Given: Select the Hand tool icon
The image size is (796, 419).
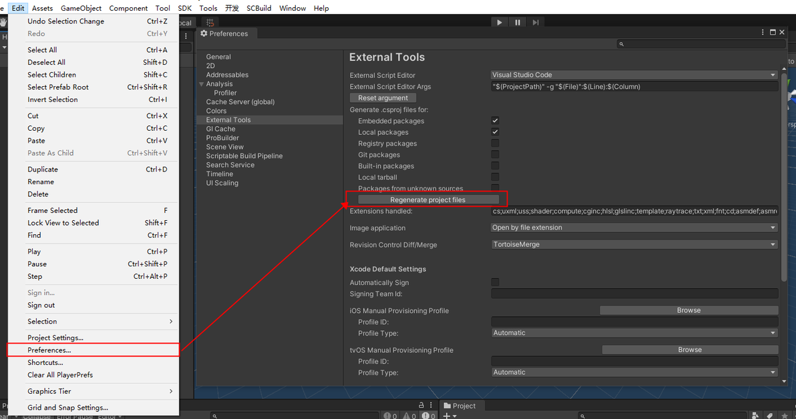Looking at the screenshot, I should (x=3, y=22).
